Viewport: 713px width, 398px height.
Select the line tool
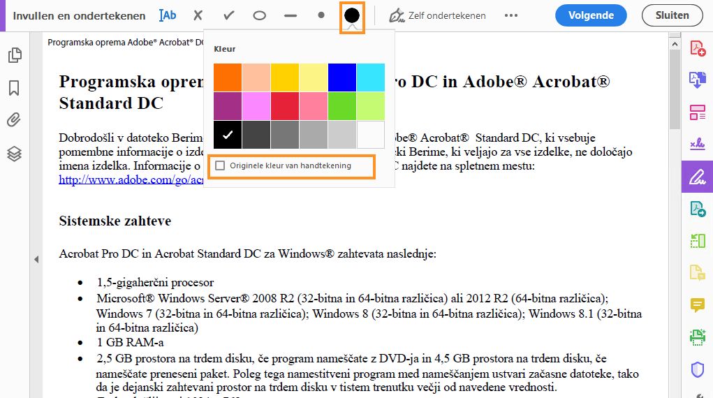(290, 15)
